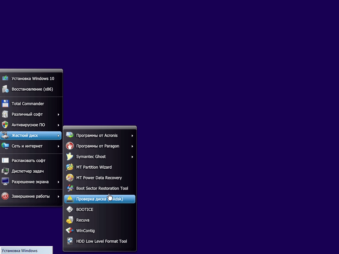
Task: Expand the Сеть и интернет submenu arrow
Action: pos(58,146)
